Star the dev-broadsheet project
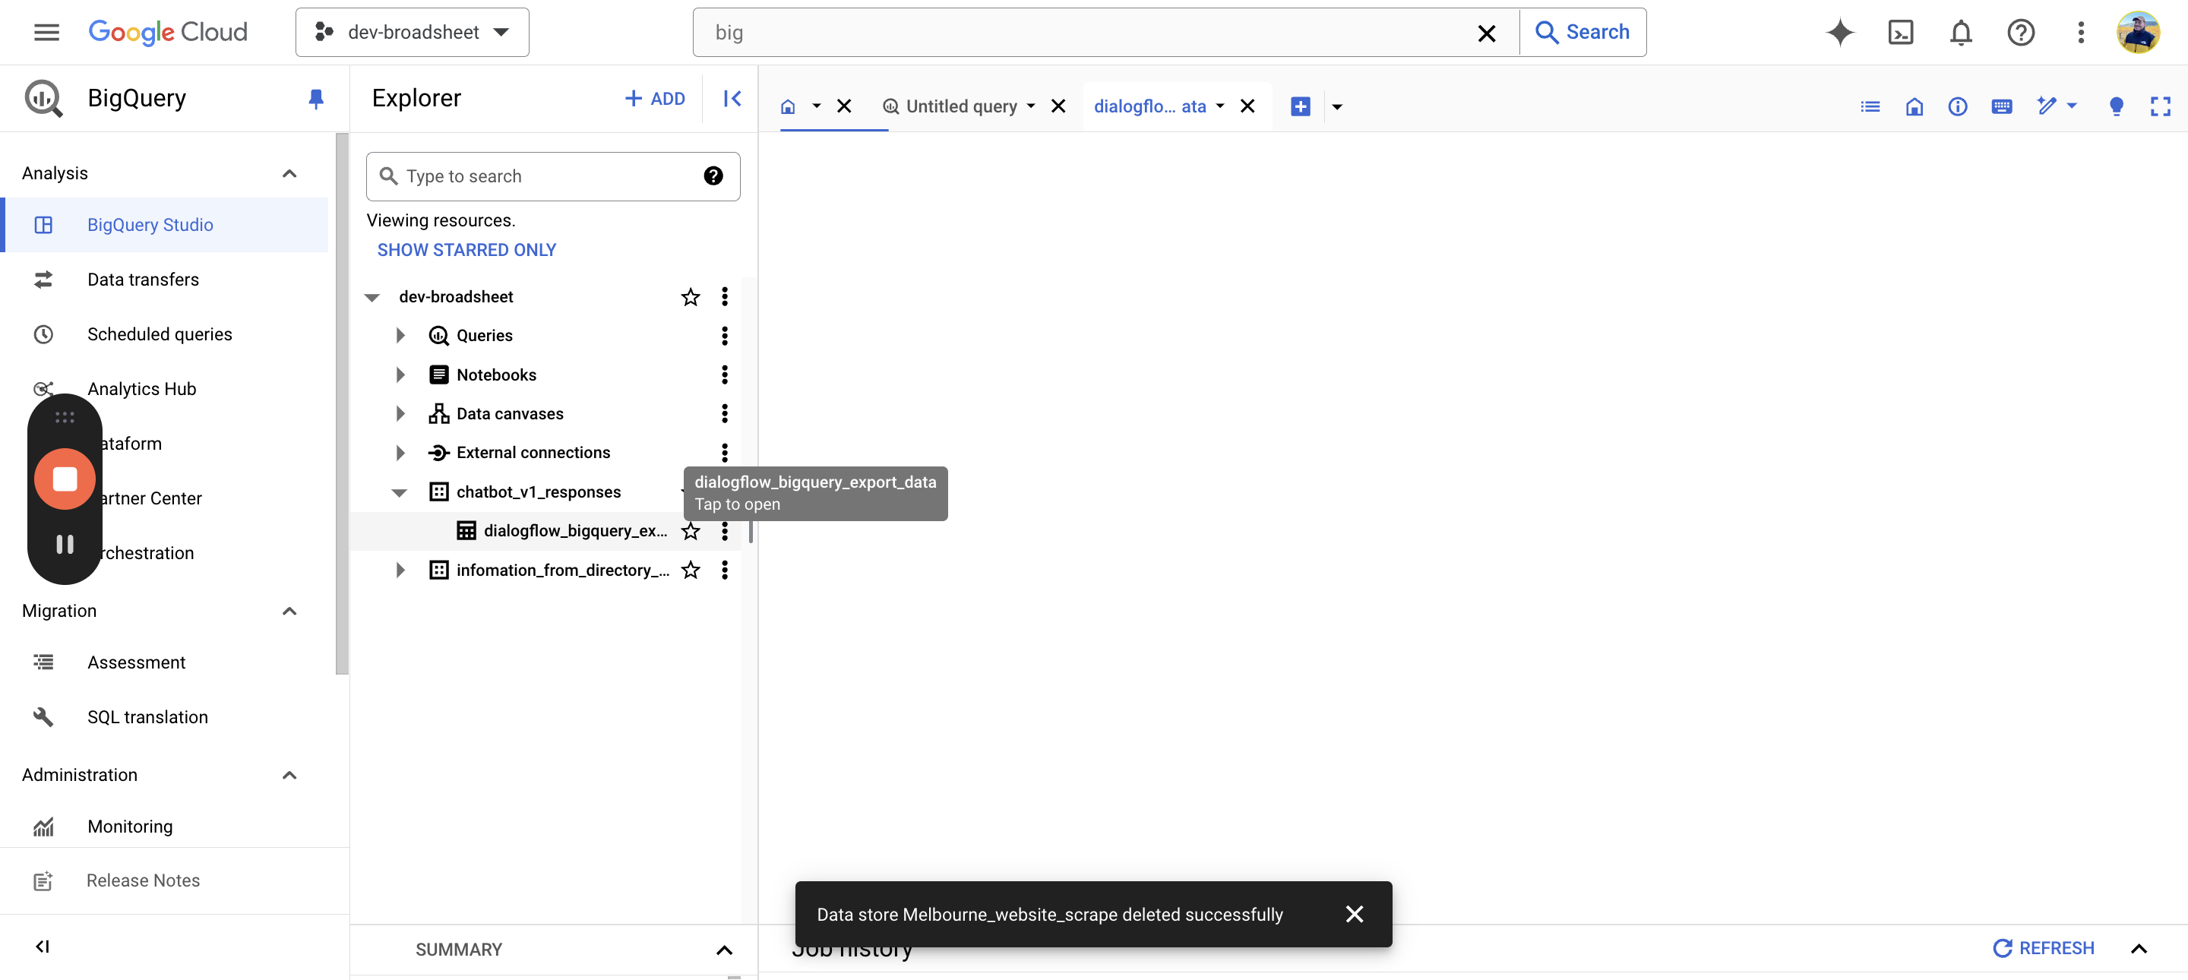The width and height of the screenshot is (2188, 980). point(691,296)
